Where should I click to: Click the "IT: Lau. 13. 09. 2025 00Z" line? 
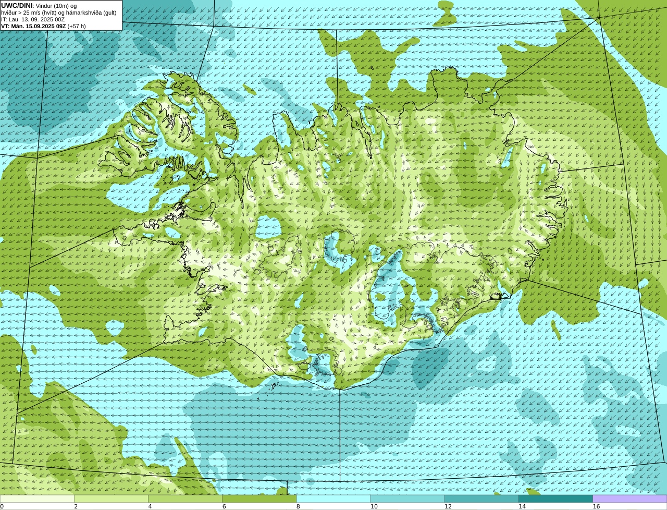[33, 19]
